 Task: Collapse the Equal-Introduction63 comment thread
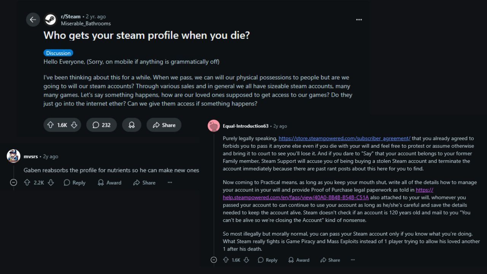point(214,260)
